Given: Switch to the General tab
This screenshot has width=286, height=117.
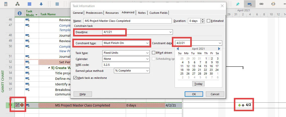Looking at the screenshot, I should click(x=78, y=13).
